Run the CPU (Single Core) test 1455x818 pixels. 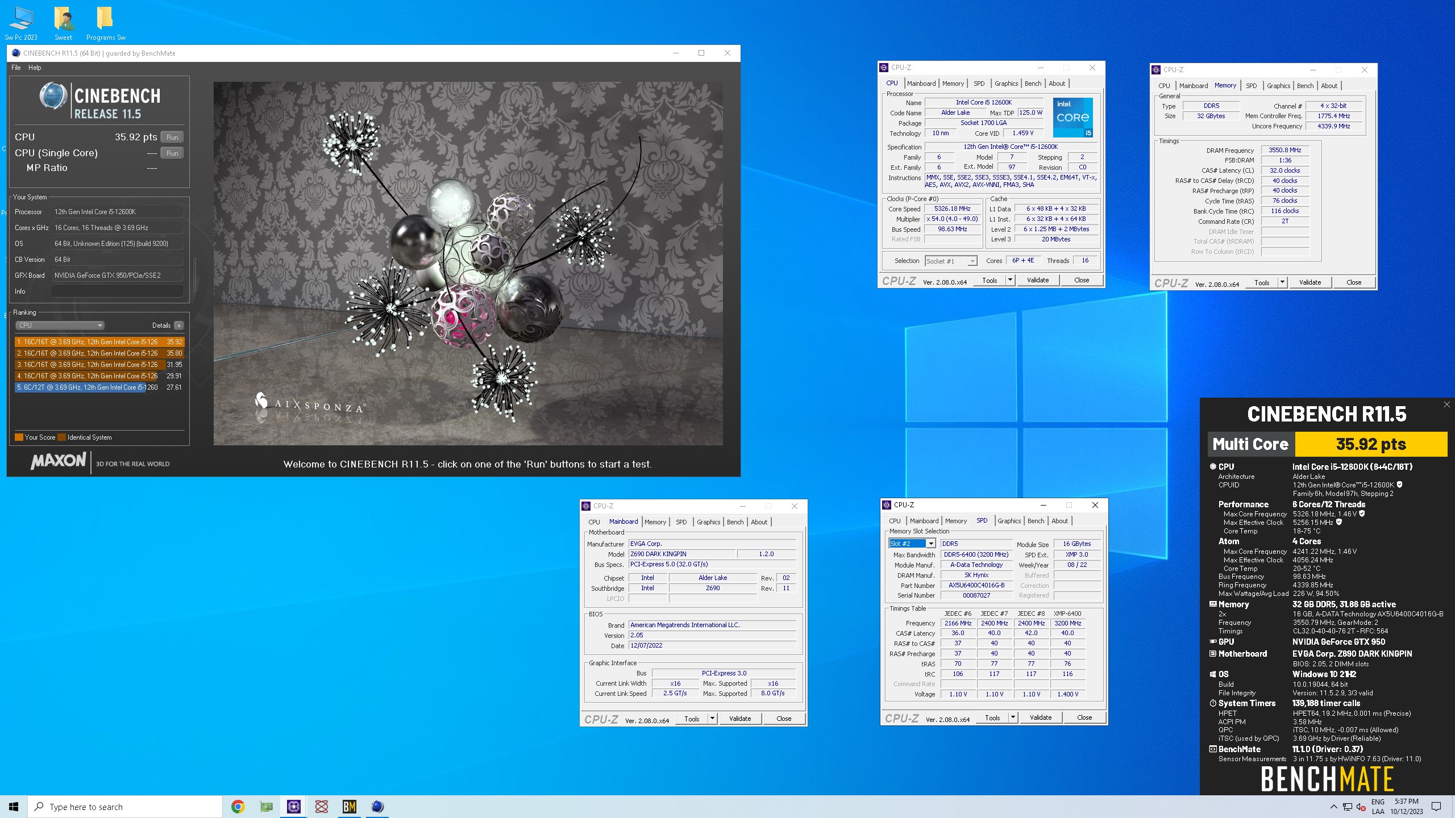coord(172,153)
